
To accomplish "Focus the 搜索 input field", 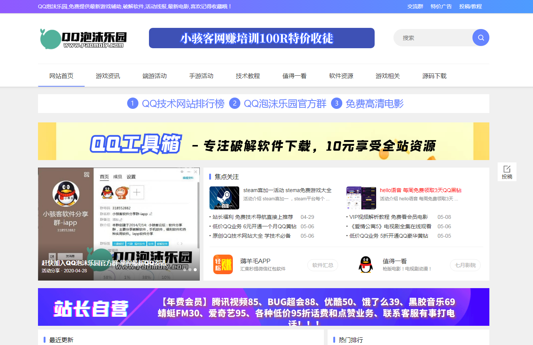I will pyautogui.click(x=433, y=38).
